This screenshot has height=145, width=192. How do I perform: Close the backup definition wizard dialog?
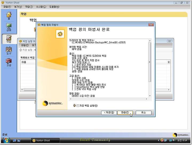[151, 25]
